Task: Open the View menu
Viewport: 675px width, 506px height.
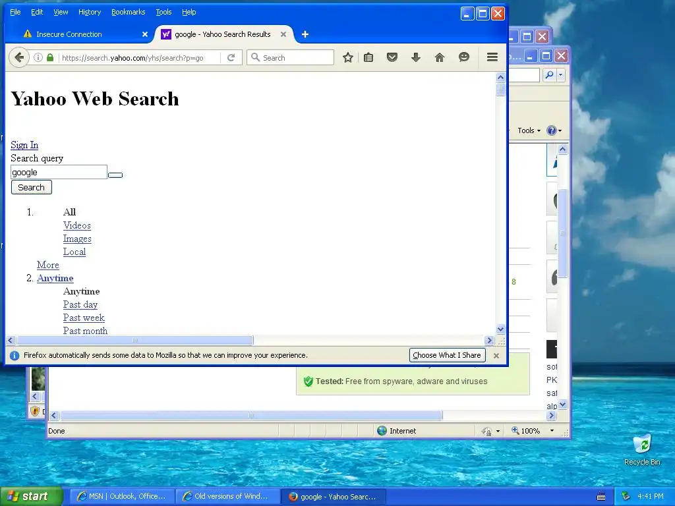Action: 61,12
